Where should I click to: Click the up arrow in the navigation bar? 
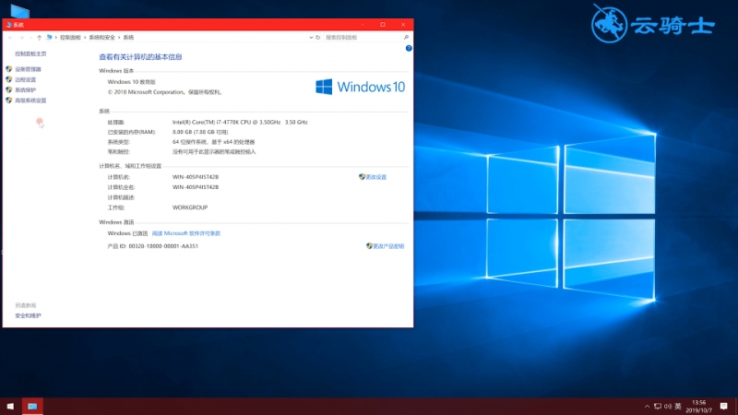coord(39,37)
